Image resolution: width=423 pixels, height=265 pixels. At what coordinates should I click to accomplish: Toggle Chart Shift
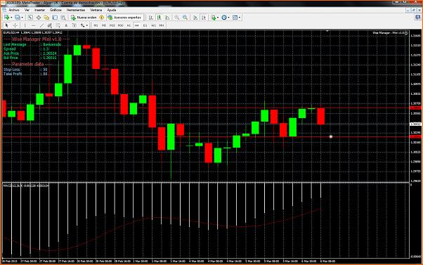coord(204,18)
